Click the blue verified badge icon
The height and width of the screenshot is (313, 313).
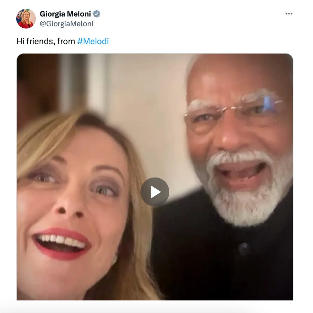(x=97, y=14)
